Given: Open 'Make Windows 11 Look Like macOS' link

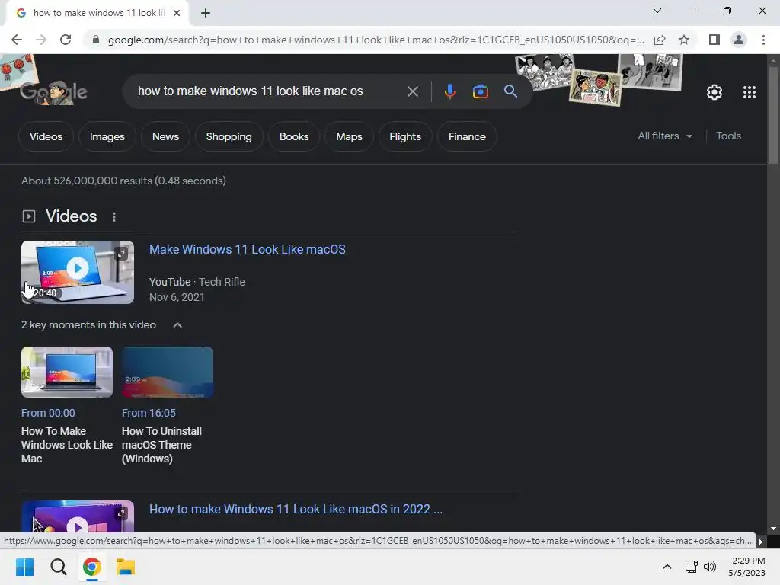Looking at the screenshot, I should [248, 249].
